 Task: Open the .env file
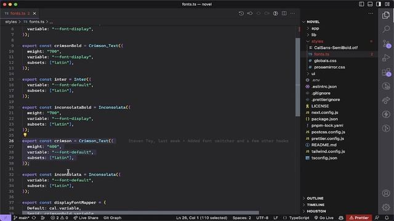[x=316, y=80]
